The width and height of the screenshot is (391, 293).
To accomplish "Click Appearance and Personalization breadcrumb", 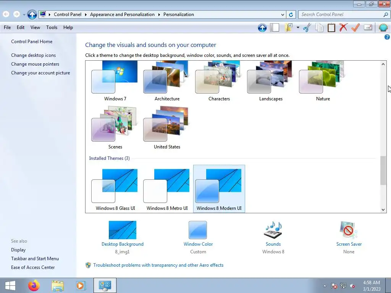I will point(122,14).
